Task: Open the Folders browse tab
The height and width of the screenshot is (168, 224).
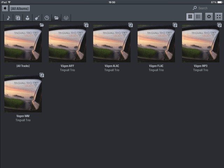Action: point(56,18)
